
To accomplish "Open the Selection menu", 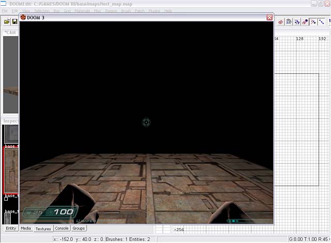I will (x=42, y=10).
